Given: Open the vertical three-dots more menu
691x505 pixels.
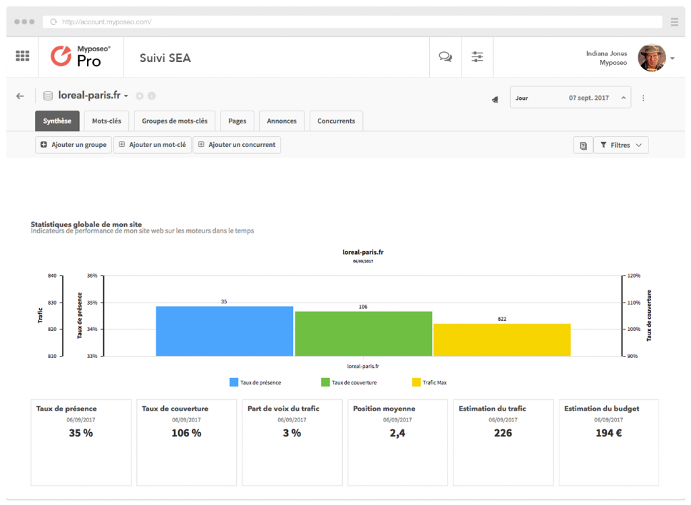Looking at the screenshot, I should point(643,98).
